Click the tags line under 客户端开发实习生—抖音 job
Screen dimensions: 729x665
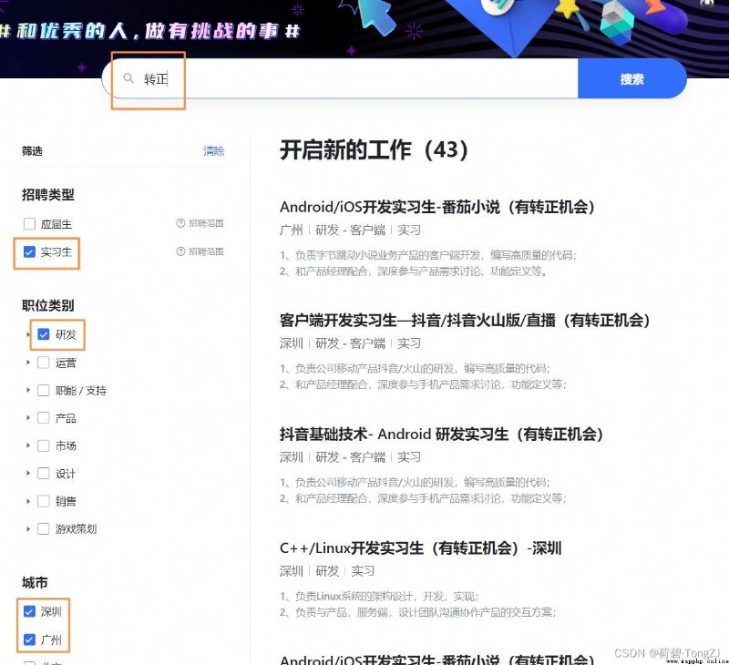[x=350, y=343]
